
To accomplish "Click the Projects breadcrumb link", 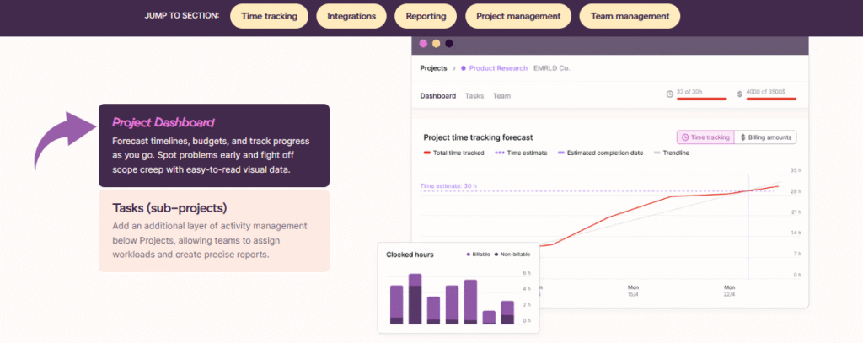I will point(433,68).
